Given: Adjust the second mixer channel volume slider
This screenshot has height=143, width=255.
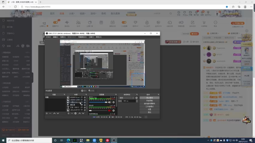Looking at the screenshot, I should tap(98, 111).
